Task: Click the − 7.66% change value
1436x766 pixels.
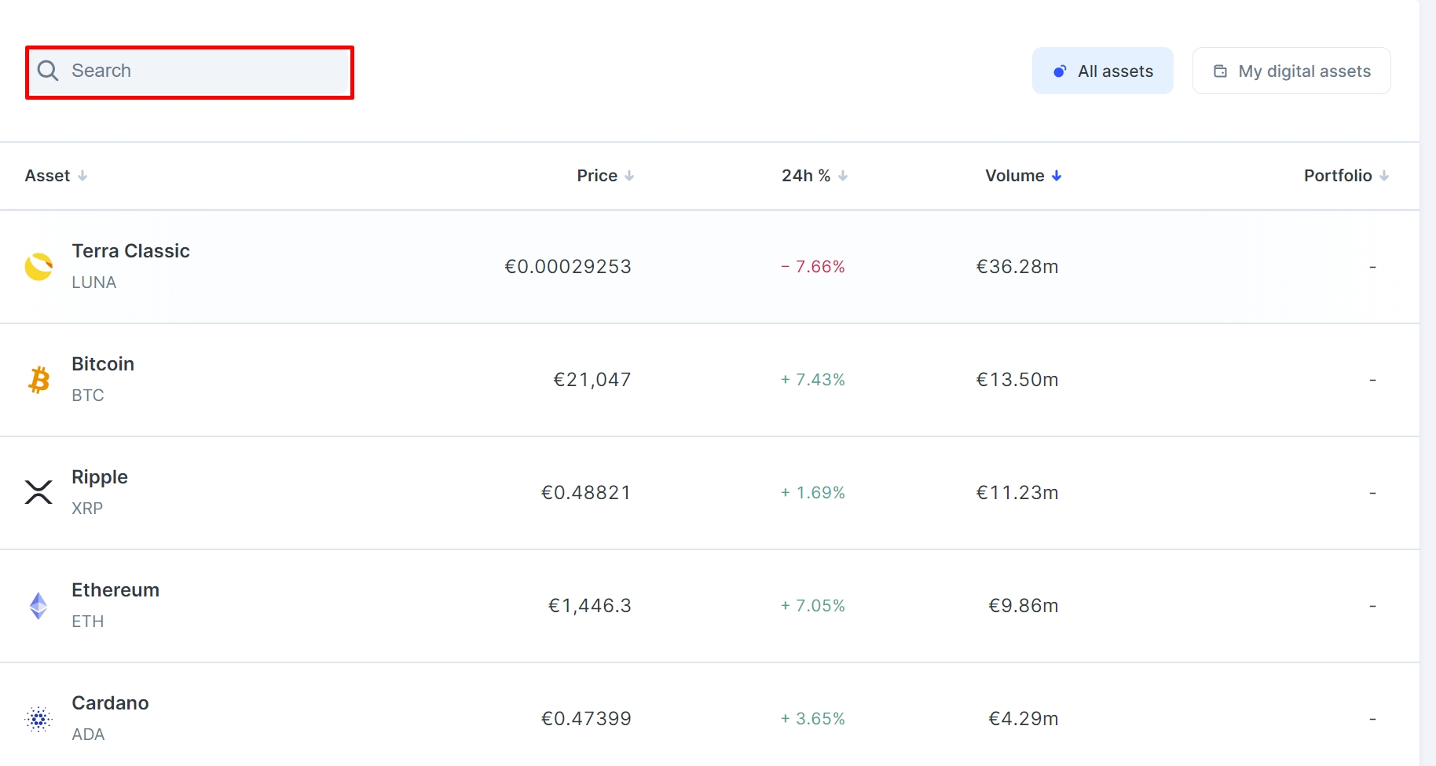Action: (x=813, y=267)
